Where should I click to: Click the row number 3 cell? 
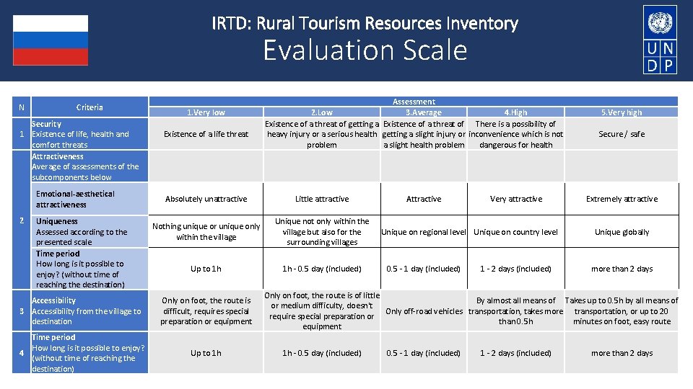pos(21,311)
